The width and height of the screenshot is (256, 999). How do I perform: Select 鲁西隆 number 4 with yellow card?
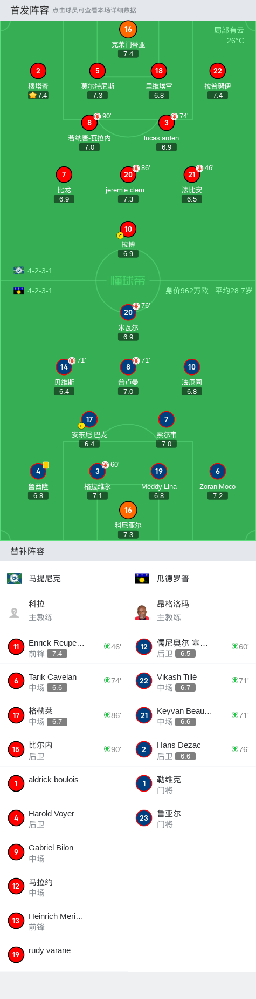click(x=38, y=471)
